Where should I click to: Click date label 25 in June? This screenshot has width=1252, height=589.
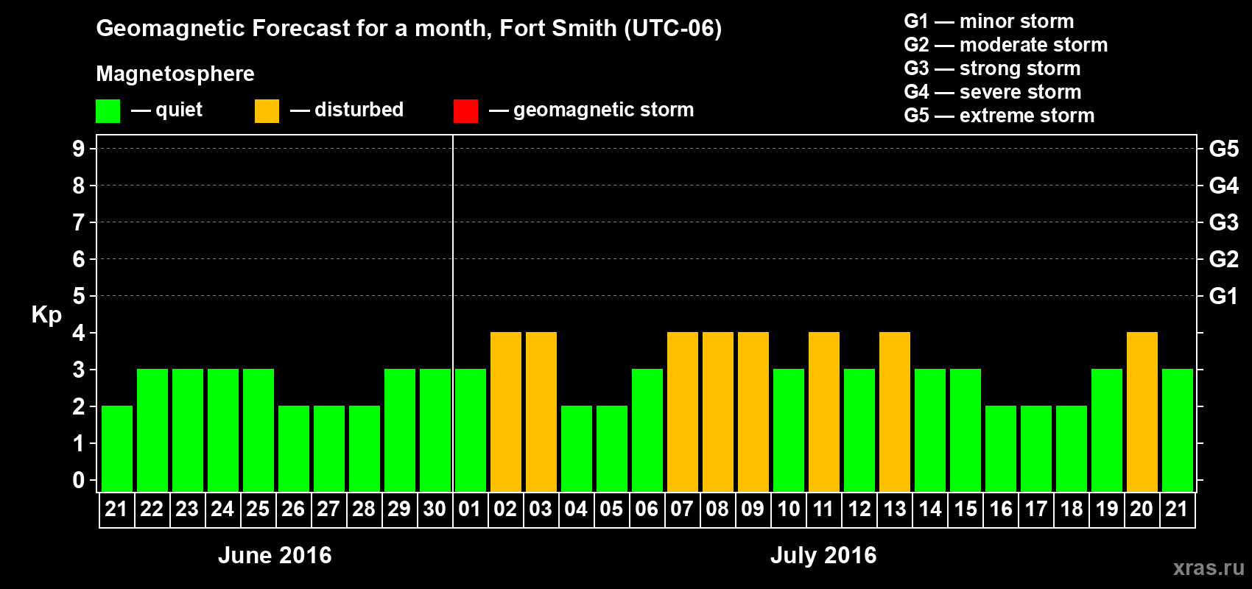[x=258, y=509]
